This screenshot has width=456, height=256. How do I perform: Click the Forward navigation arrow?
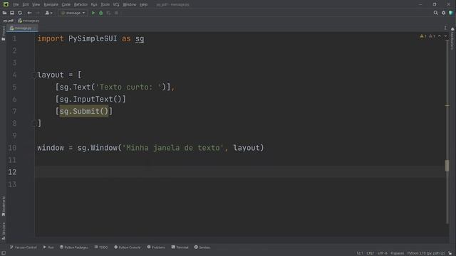38,13
